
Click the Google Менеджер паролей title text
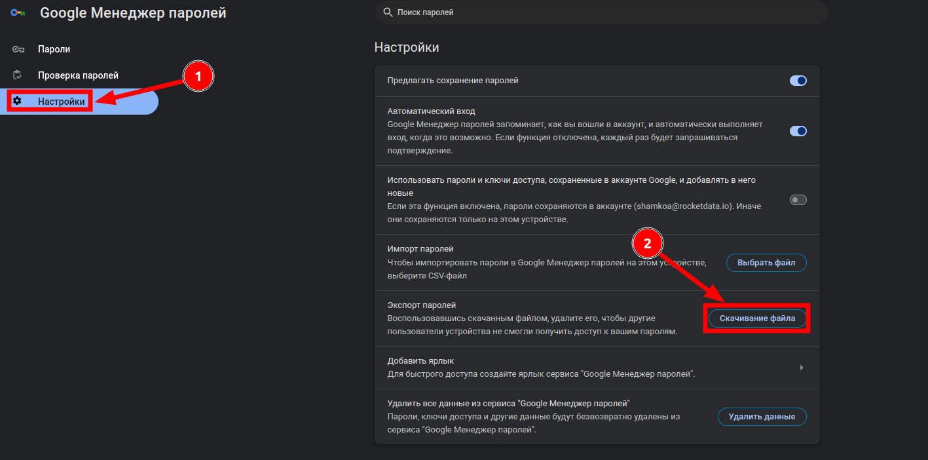[133, 13]
